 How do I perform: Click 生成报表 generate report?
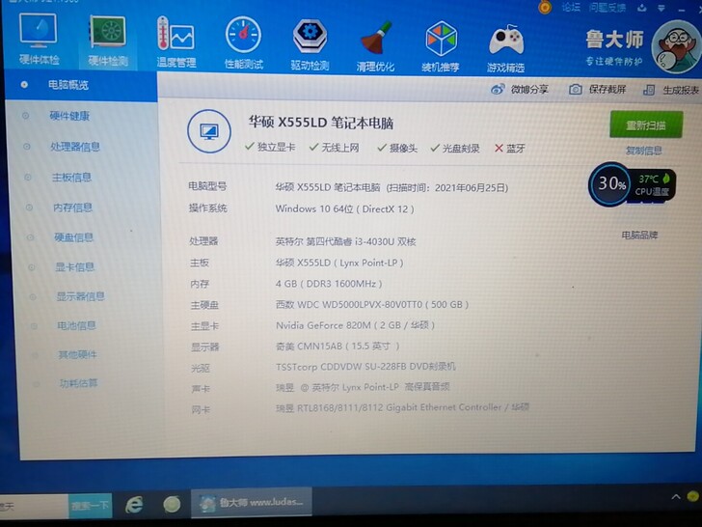click(x=671, y=90)
